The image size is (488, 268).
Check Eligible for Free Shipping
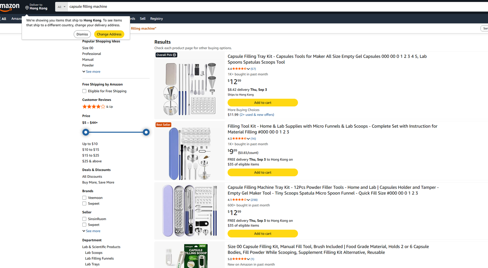point(84,91)
